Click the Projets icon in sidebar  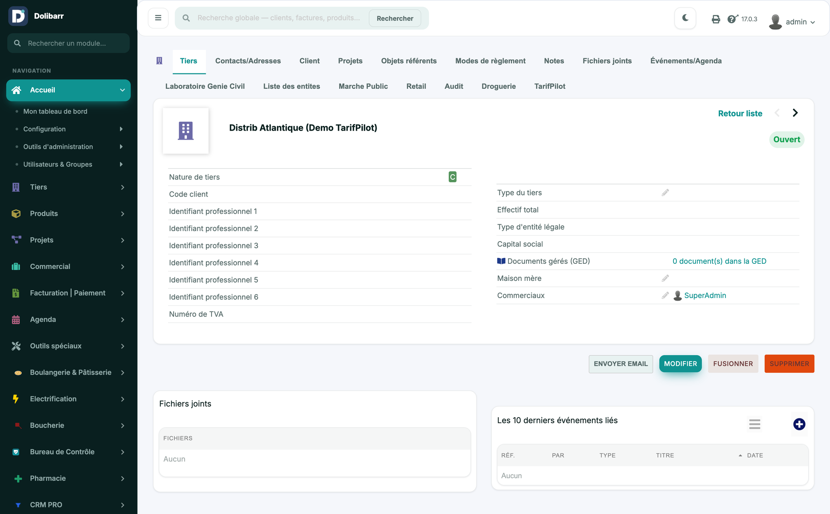coord(16,240)
